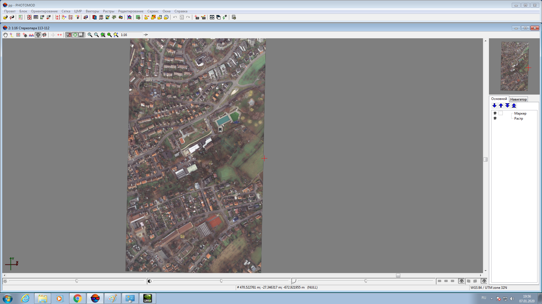Open the Векторы menu
This screenshot has width=542, height=304.
(92, 11)
